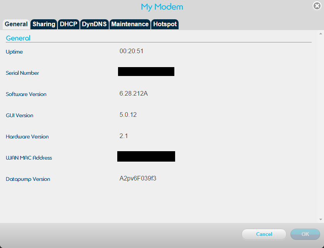Image resolution: width=324 pixels, height=248 pixels.
Task: Go to the DynDNS tab
Action: [94, 24]
